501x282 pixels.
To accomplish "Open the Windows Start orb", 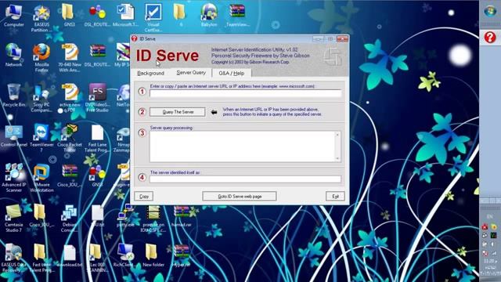I will pyautogui.click(x=490, y=12).
